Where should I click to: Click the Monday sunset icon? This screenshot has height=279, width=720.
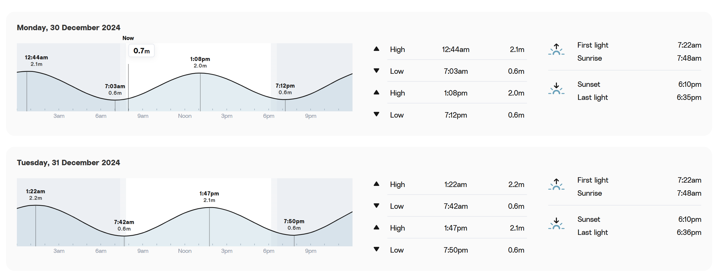click(556, 88)
